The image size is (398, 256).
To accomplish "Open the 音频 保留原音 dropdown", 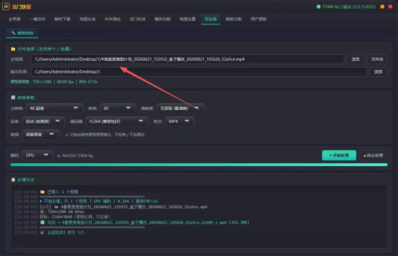I will (x=40, y=134).
